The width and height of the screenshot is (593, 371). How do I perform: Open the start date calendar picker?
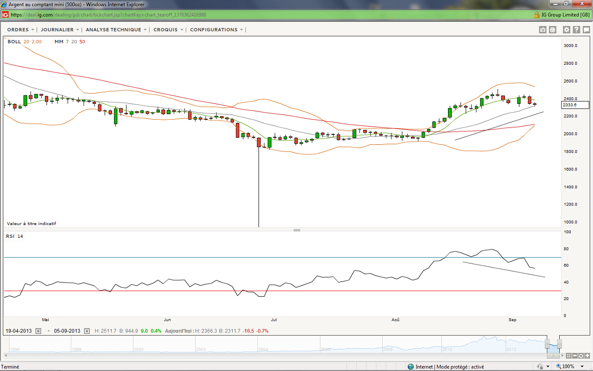click(x=38, y=331)
